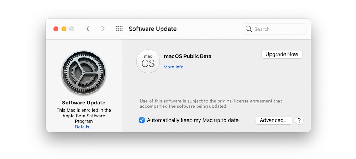Open the Advanced options
This screenshot has width=356, height=159.
point(274,120)
